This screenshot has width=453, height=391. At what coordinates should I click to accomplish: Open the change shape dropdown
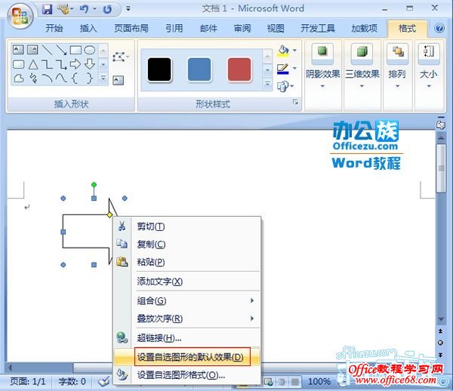(285, 86)
